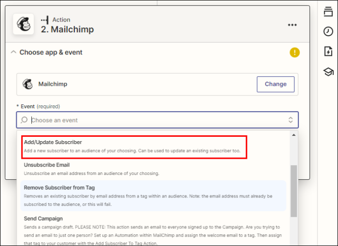Click the dropdown list scroll-up arrow
The width and height of the screenshot is (338, 246).
coord(293,135)
